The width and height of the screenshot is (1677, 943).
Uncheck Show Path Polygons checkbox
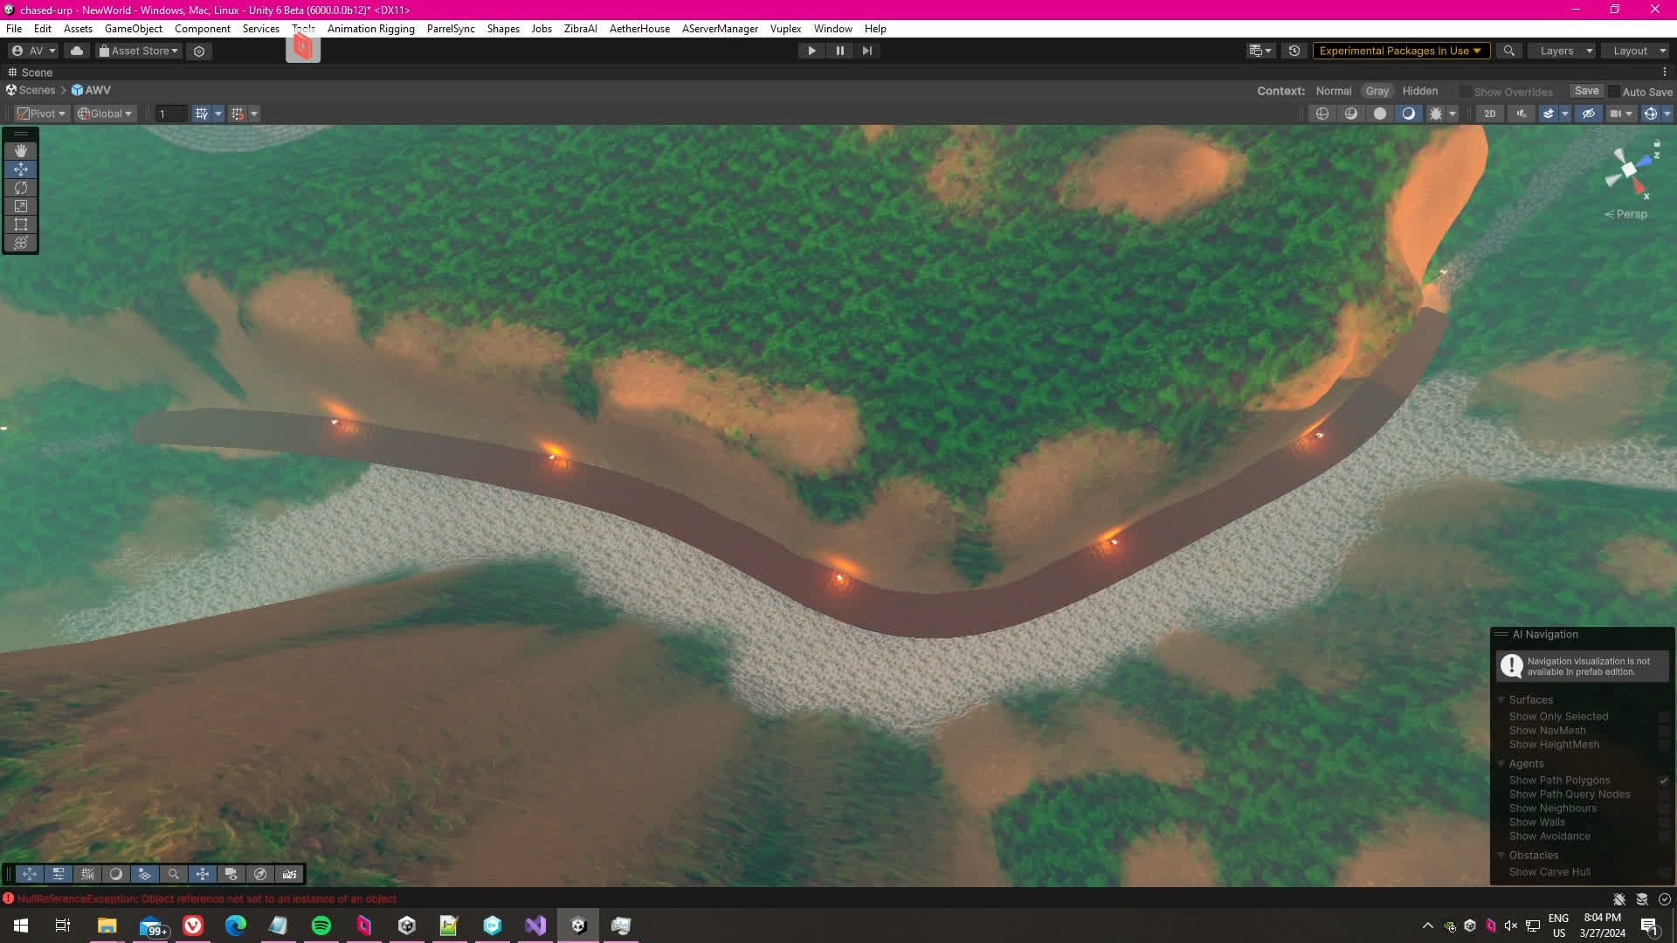coord(1663,781)
